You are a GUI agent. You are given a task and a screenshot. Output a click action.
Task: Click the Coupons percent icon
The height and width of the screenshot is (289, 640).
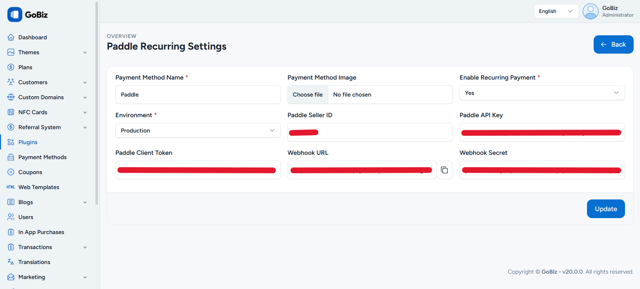[11, 172]
